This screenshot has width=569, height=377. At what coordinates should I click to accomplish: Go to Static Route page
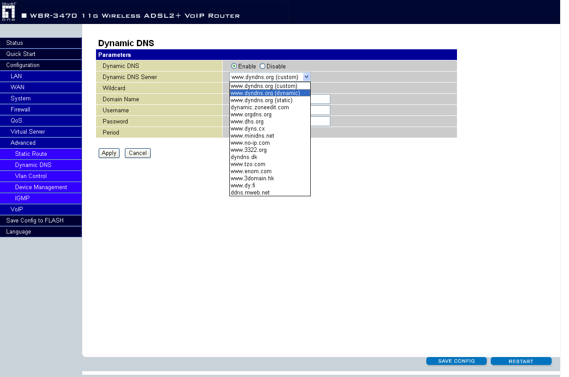coord(41,154)
